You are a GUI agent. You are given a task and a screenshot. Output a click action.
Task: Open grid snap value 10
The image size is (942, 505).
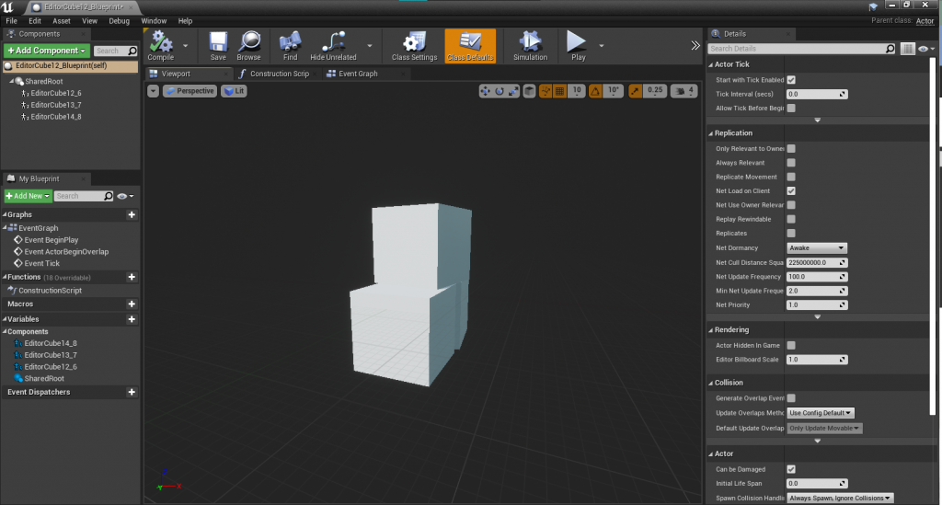coord(576,91)
